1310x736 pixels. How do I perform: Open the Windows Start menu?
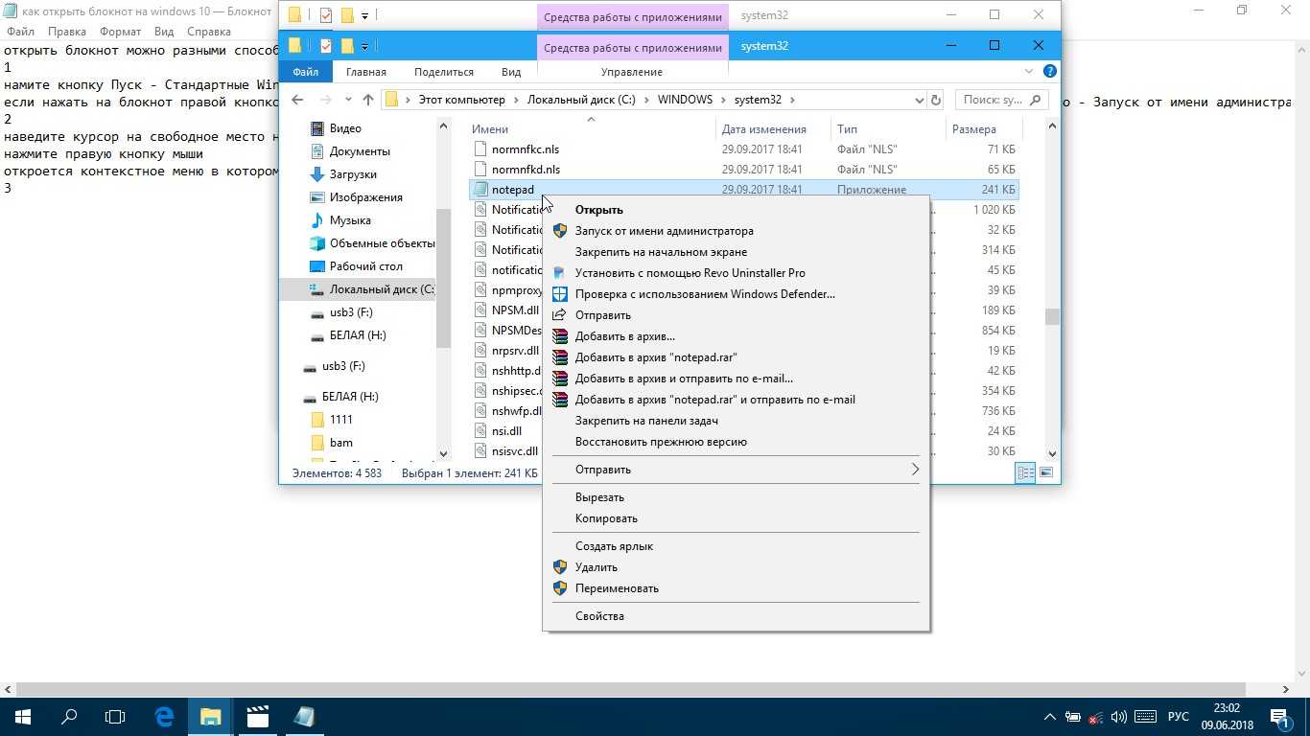coord(23,717)
